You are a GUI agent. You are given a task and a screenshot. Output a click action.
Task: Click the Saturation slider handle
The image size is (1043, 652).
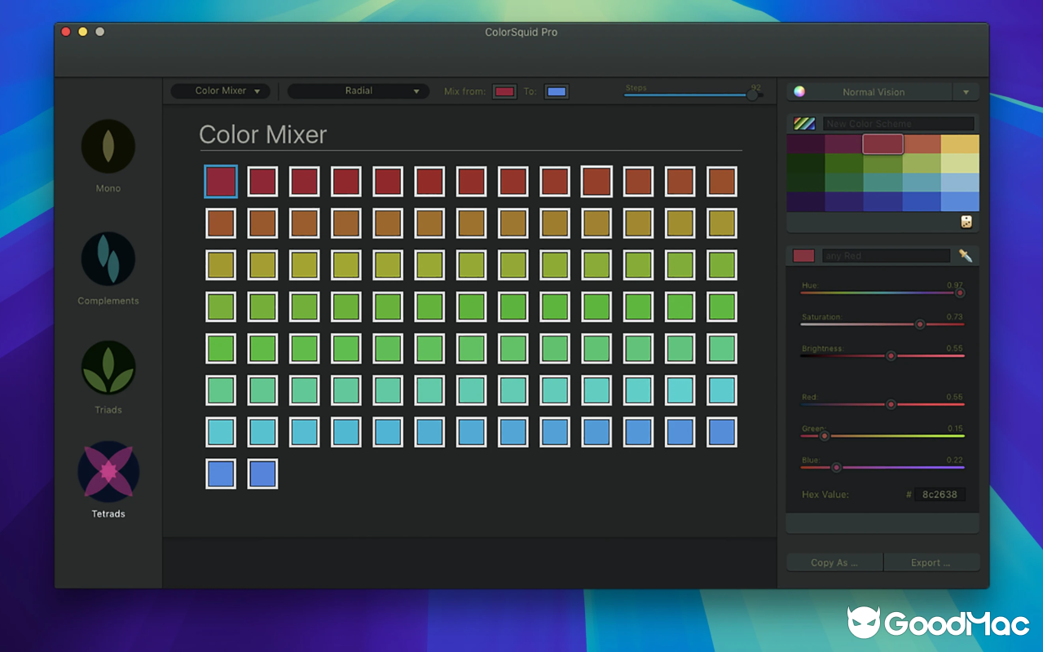920,324
